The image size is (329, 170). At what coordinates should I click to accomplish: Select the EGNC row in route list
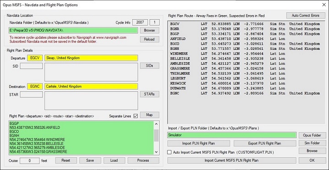(x=245, y=93)
